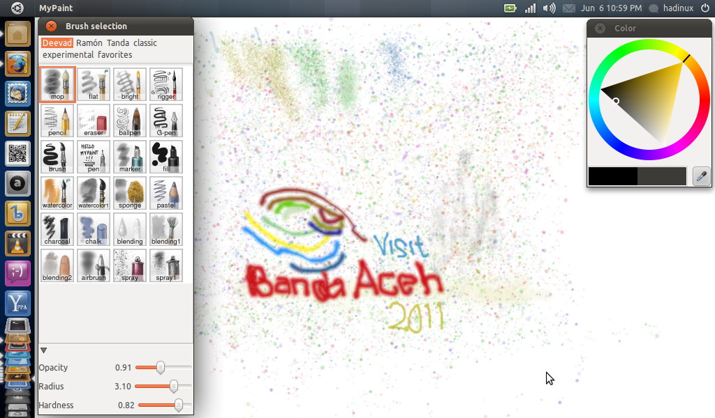Collapse the brush settings expander triangle
This screenshot has width=715, height=418.
pyautogui.click(x=44, y=350)
